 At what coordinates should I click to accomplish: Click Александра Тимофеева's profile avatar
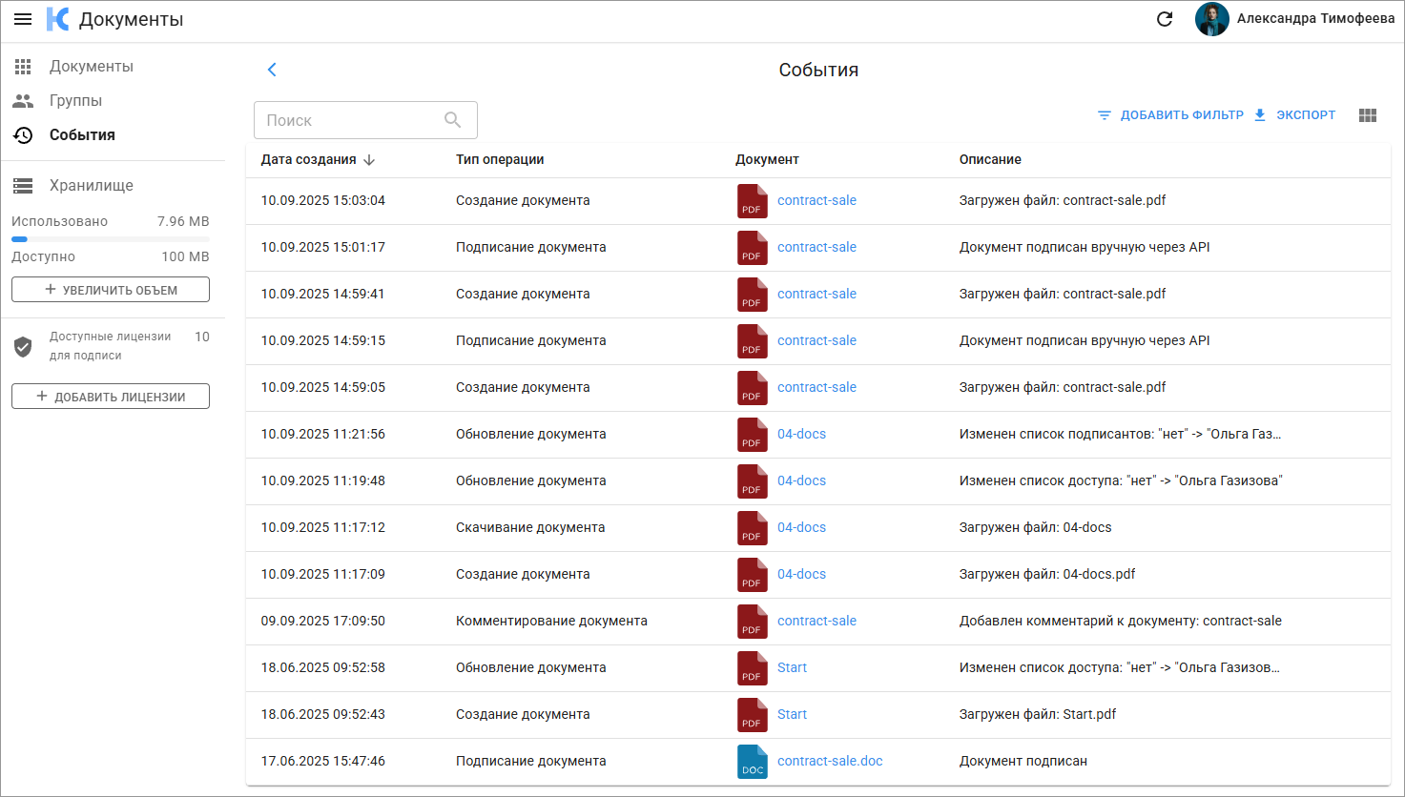(x=1211, y=19)
